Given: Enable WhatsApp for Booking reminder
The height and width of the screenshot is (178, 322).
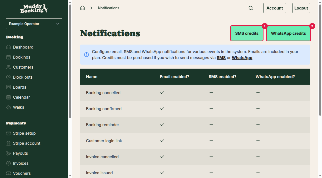Looking at the screenshot, I should (258, 125).
